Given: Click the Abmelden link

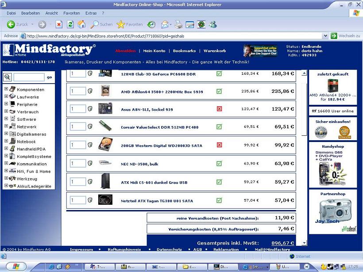Looking at the screenshot, I should click(x=125, y=51).
